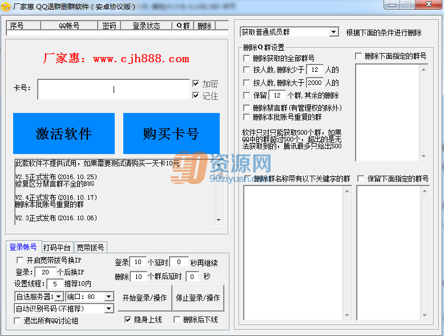Screen dimensions: 444x336
Task: Check 退出所有QQ讨论组 option
Action: 17,321
